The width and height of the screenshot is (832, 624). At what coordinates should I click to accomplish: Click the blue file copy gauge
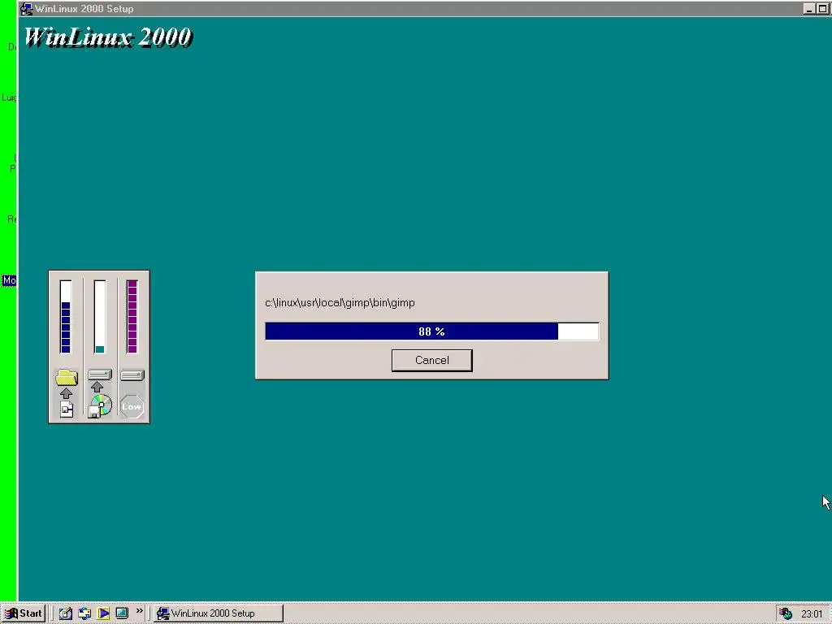(x=66, y=317)
